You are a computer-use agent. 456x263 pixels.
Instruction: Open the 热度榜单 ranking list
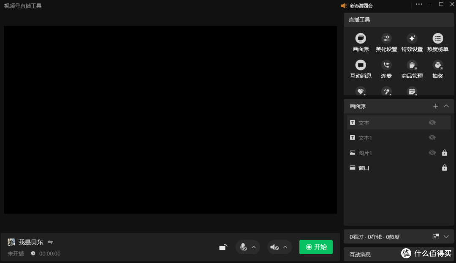(437, 38)
